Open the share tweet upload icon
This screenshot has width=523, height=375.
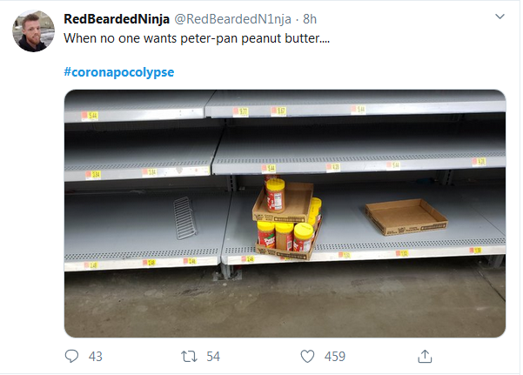[x=425, y=356]
